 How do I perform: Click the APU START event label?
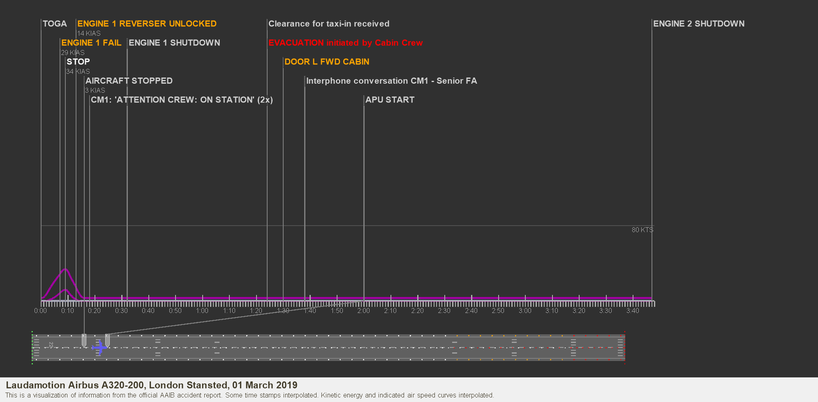pyautogui.click(x=390, y=100)
